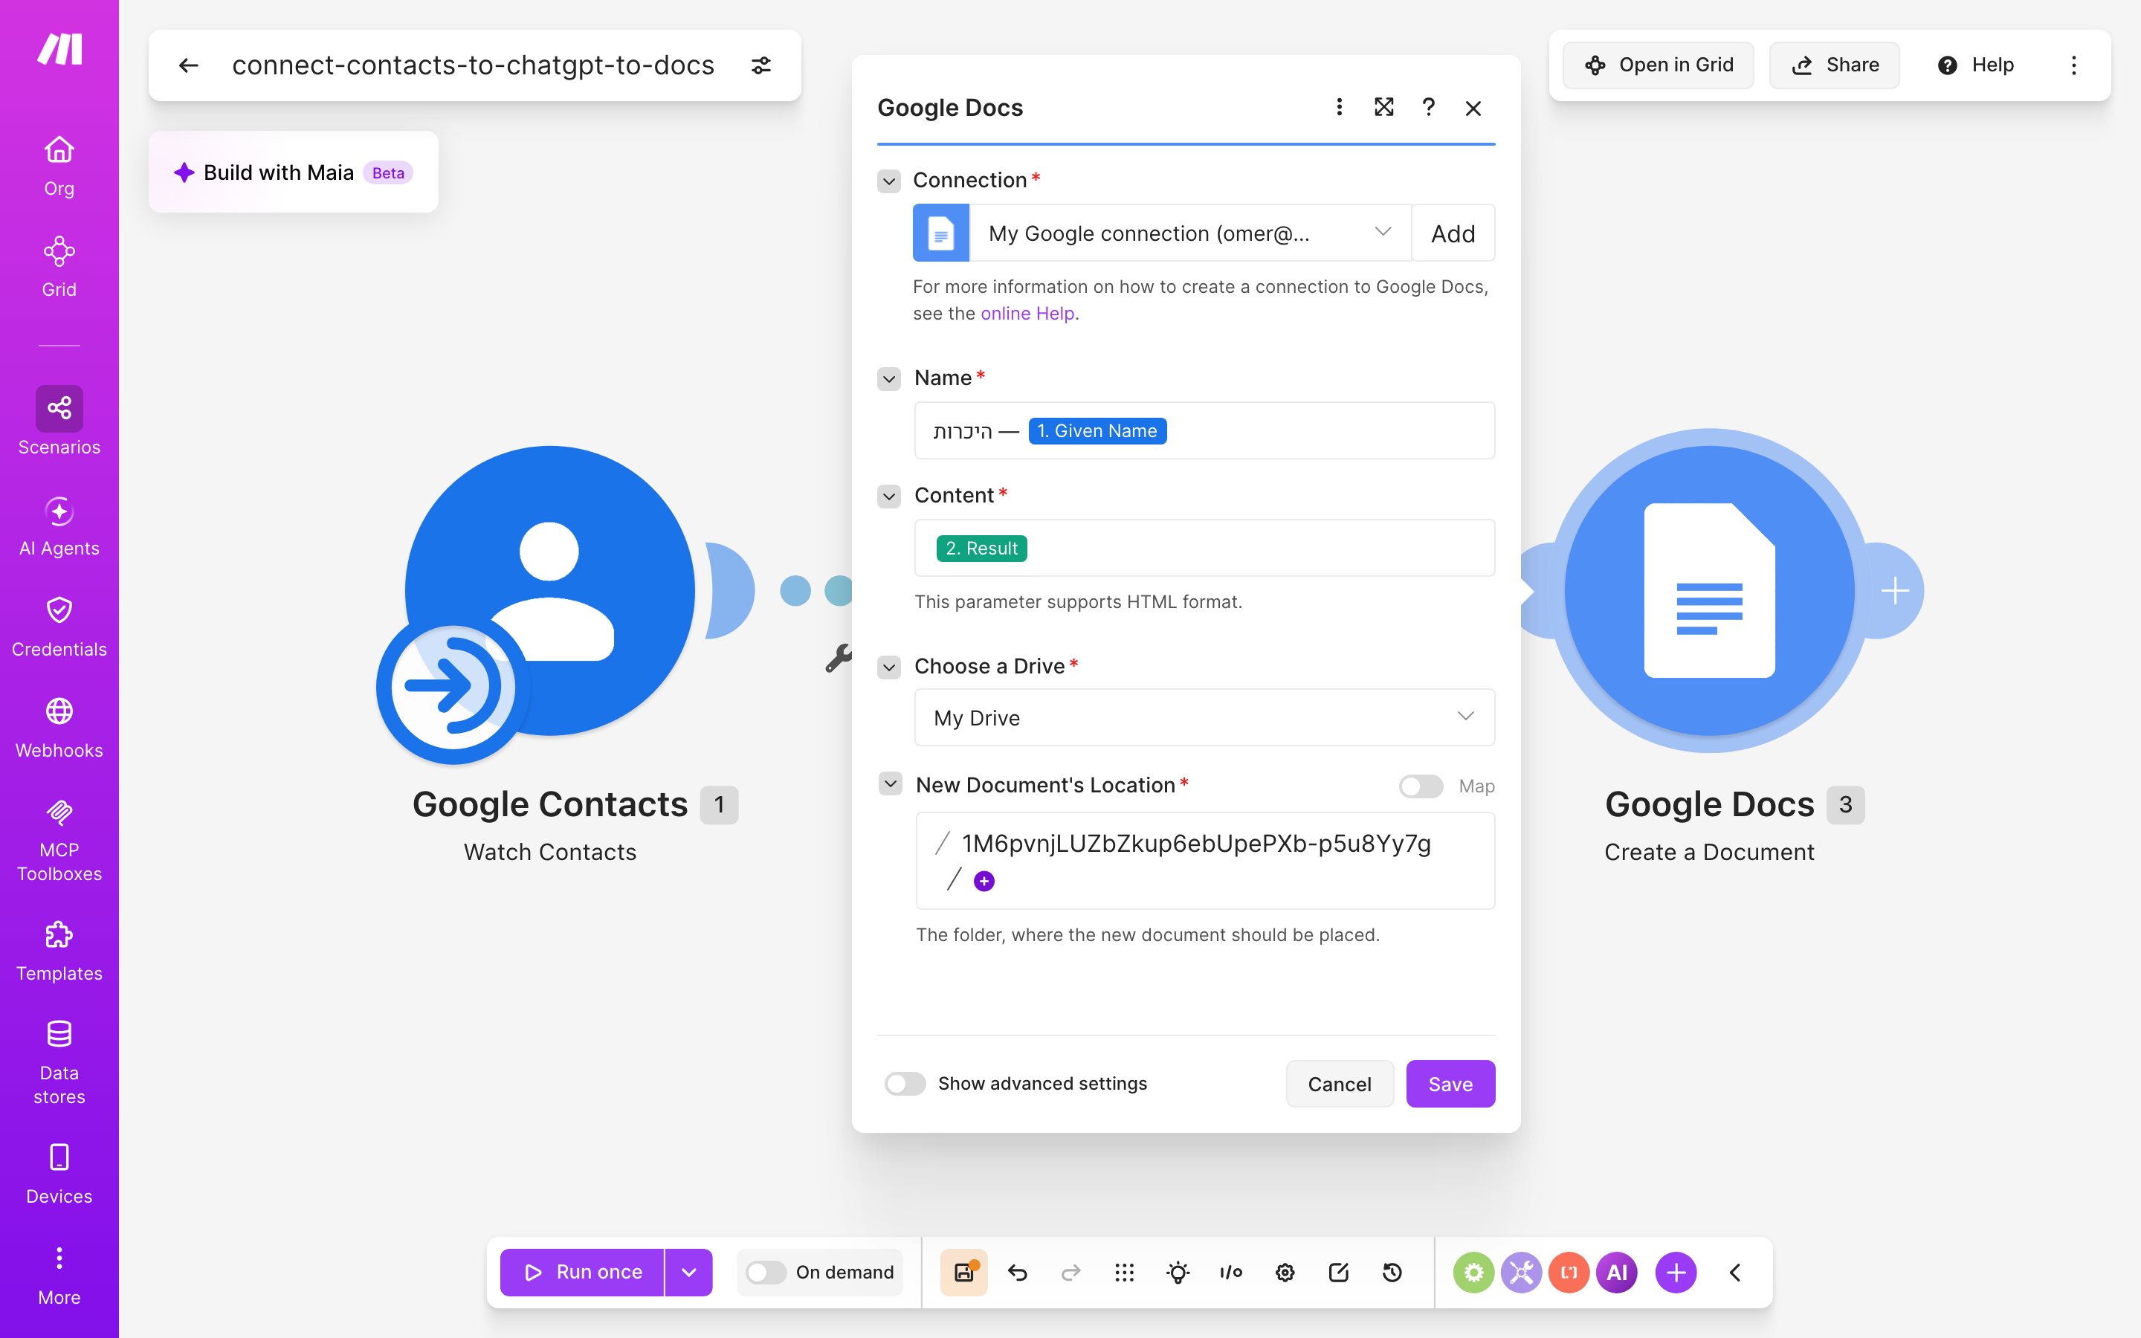
Task: Open the Run once dropdown arrow
Action: (x=688, y=1273)
